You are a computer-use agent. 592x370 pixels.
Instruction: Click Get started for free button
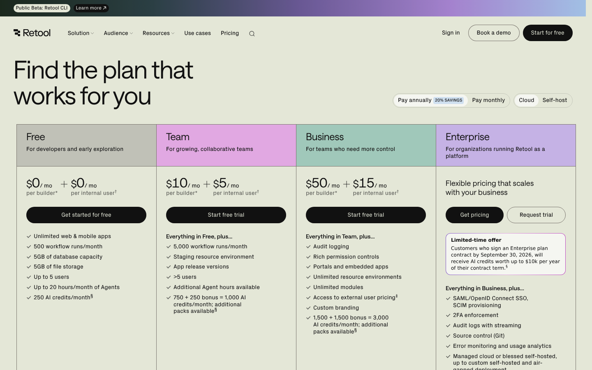click(x=86, y=215)
